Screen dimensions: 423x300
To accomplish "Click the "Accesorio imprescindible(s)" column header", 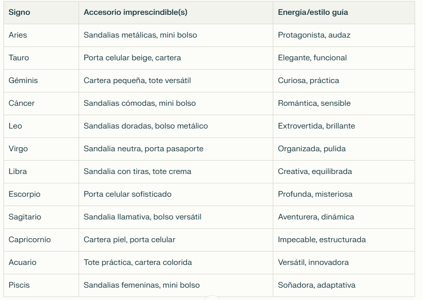I will click(135, 12).
